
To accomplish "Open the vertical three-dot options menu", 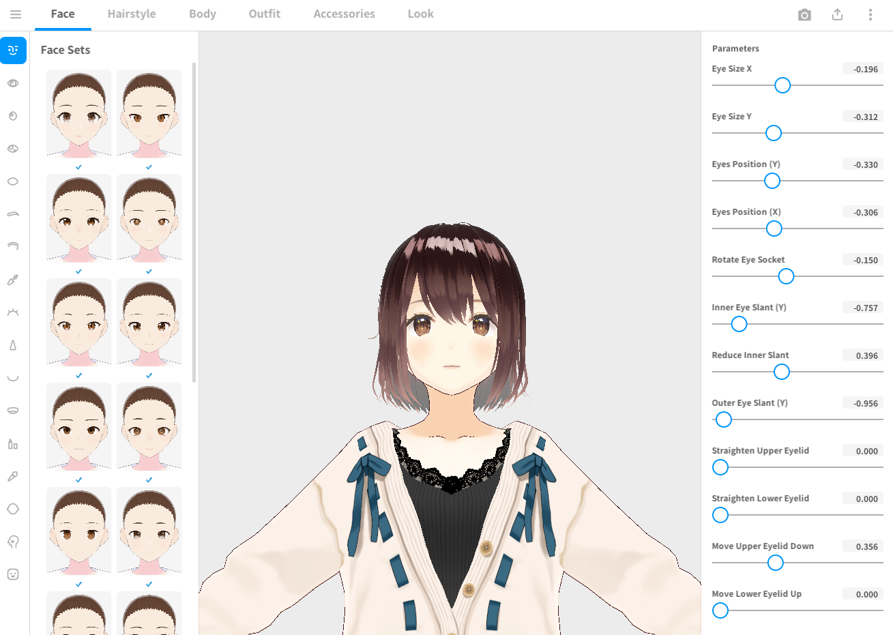I will (x=870, y=14).
